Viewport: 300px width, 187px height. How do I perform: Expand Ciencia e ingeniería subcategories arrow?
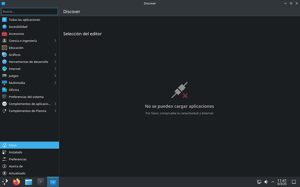point(55,41)
